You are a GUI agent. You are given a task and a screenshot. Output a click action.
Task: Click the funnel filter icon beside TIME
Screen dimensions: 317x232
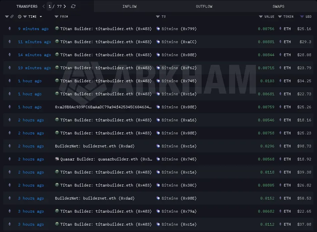pyautogui.click(x=25, y=16)
